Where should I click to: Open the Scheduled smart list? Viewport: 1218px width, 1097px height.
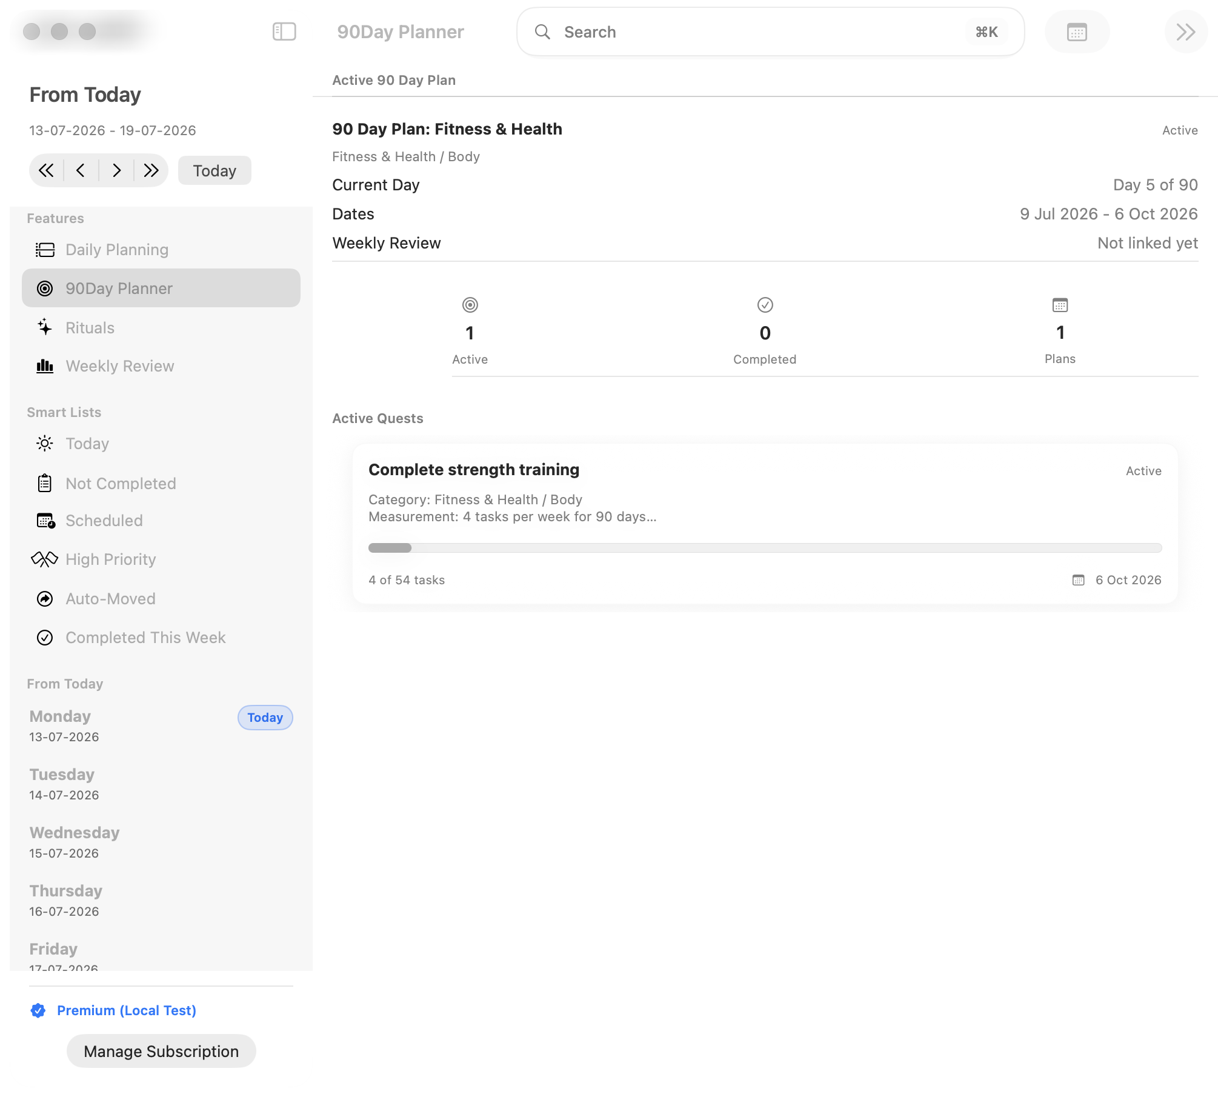pos(161,521)
